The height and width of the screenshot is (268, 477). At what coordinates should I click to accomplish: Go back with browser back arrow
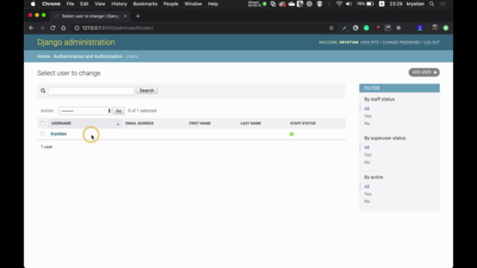[x=31, y=28]
